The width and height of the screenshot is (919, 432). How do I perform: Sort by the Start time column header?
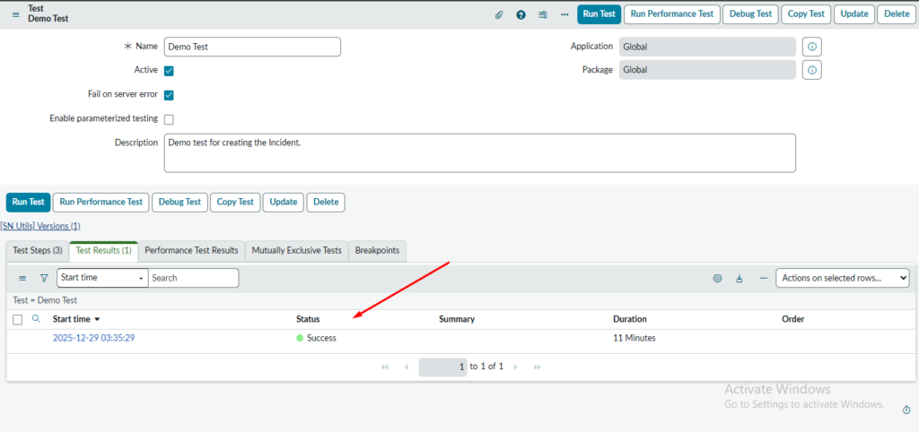tap(72, 319)
